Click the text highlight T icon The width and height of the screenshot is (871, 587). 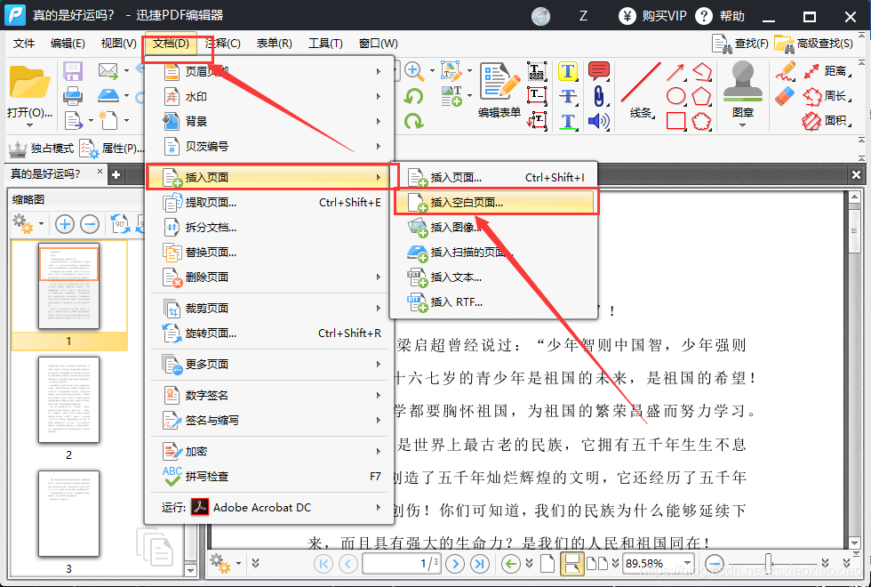(x=568, y=71)
